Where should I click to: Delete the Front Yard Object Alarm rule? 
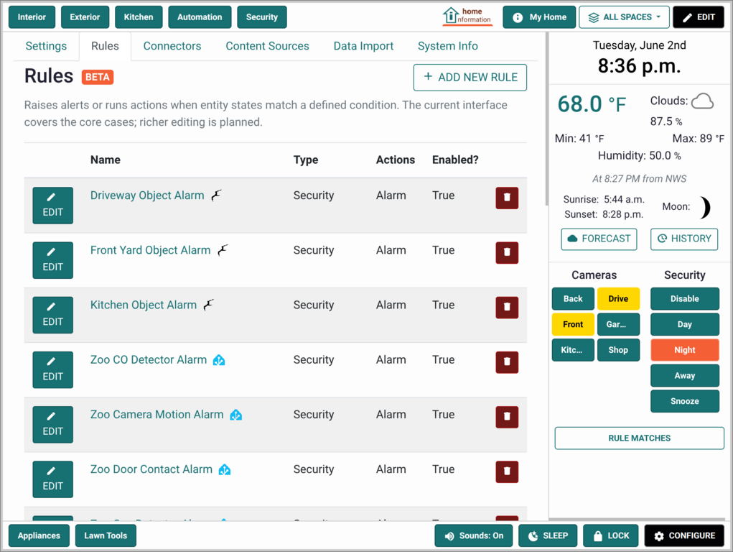pyautogui.click(x=507, y=252)
